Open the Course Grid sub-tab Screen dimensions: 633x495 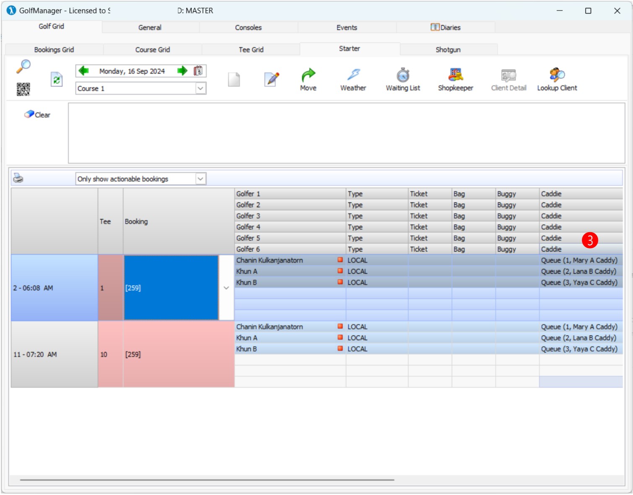[x=153, y=50]
